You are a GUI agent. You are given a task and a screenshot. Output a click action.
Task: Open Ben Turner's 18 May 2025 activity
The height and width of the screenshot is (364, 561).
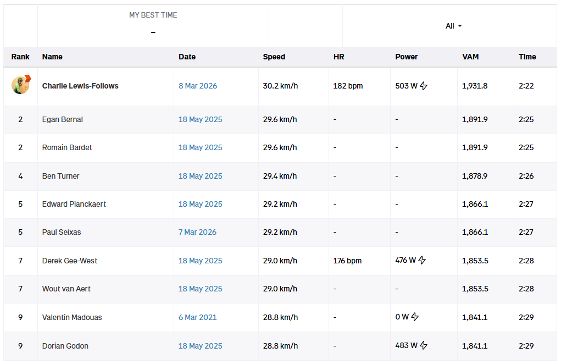pos(201,176)
